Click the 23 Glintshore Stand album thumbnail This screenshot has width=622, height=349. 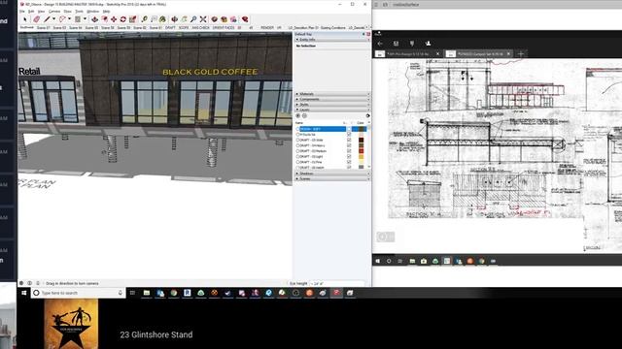coord(71,324)
